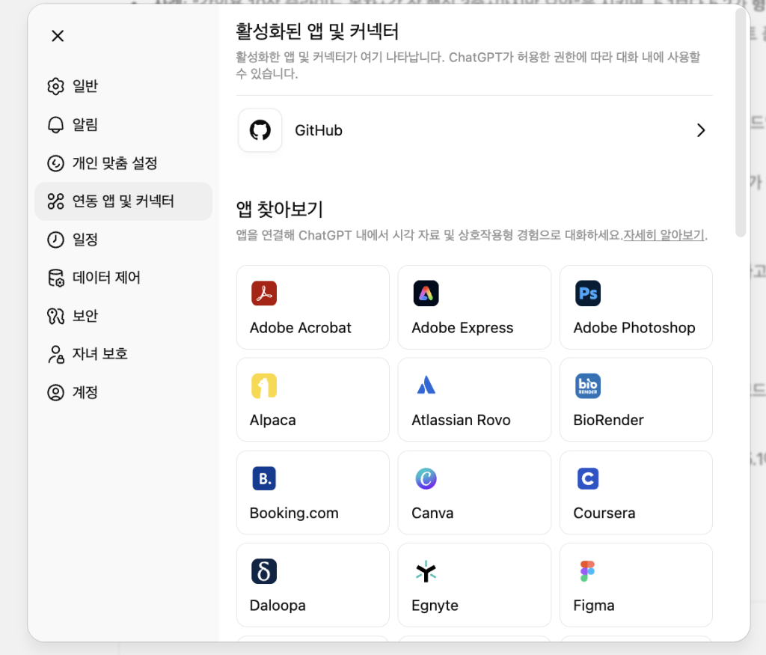Open the Adobe Acrobat name label

click(301, 328)
